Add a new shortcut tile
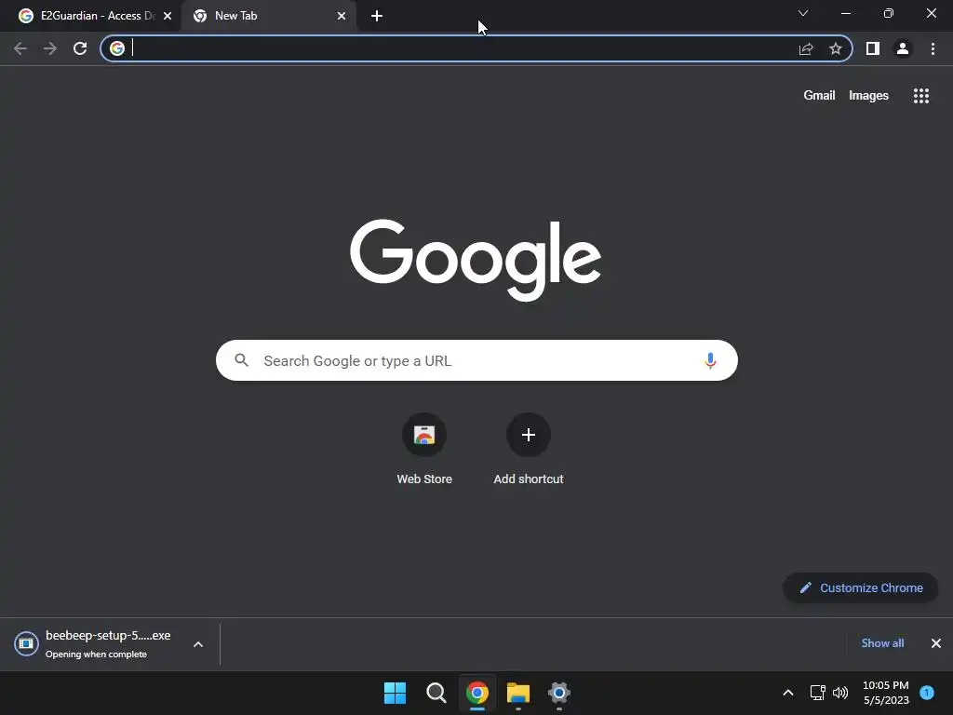953x715 pixels. point(529,449)
